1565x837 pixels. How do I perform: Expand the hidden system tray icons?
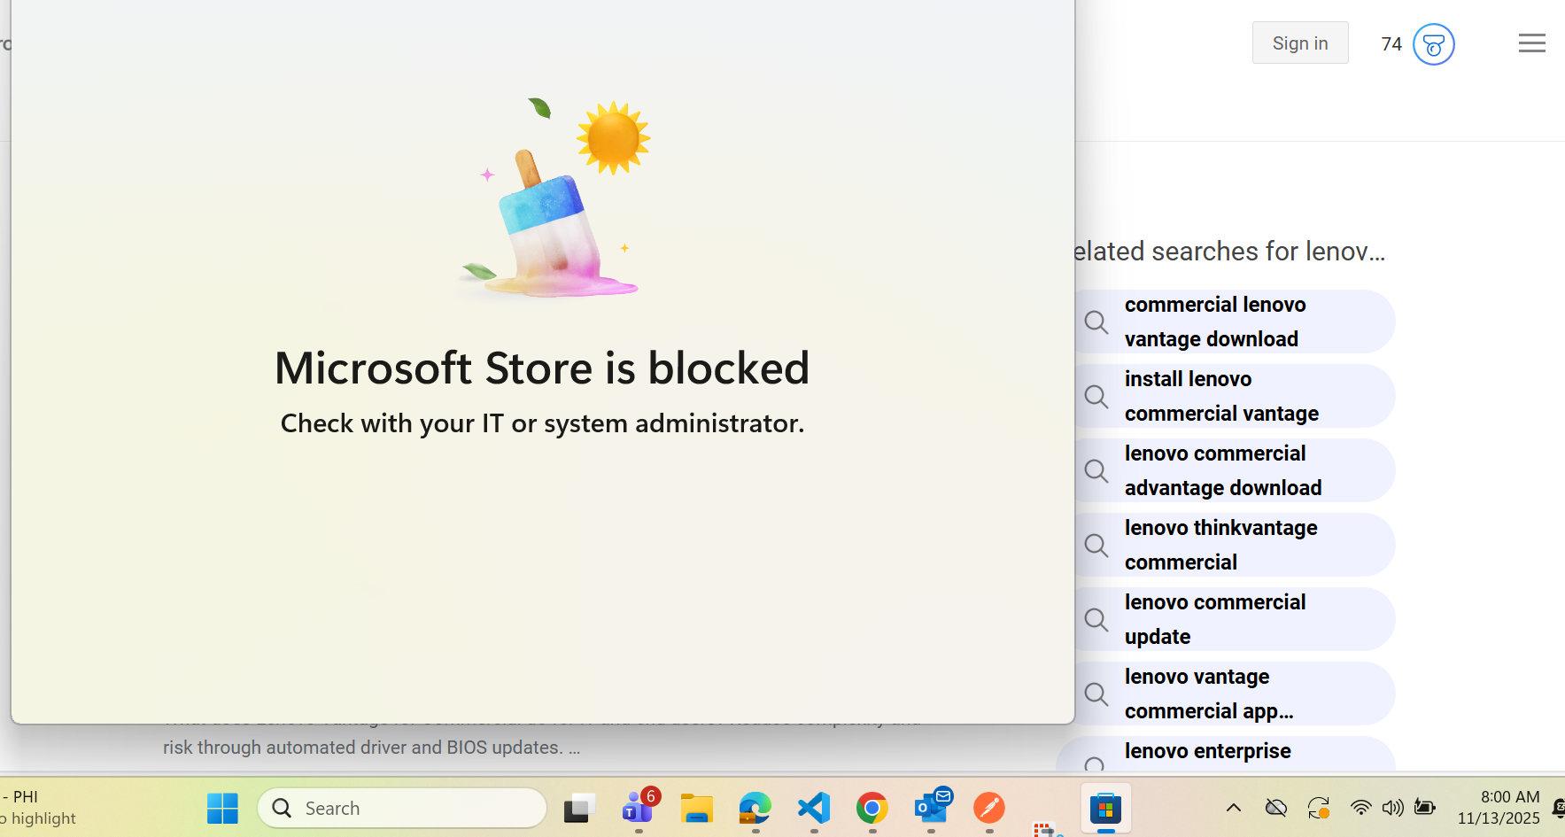click(1233, 808)
